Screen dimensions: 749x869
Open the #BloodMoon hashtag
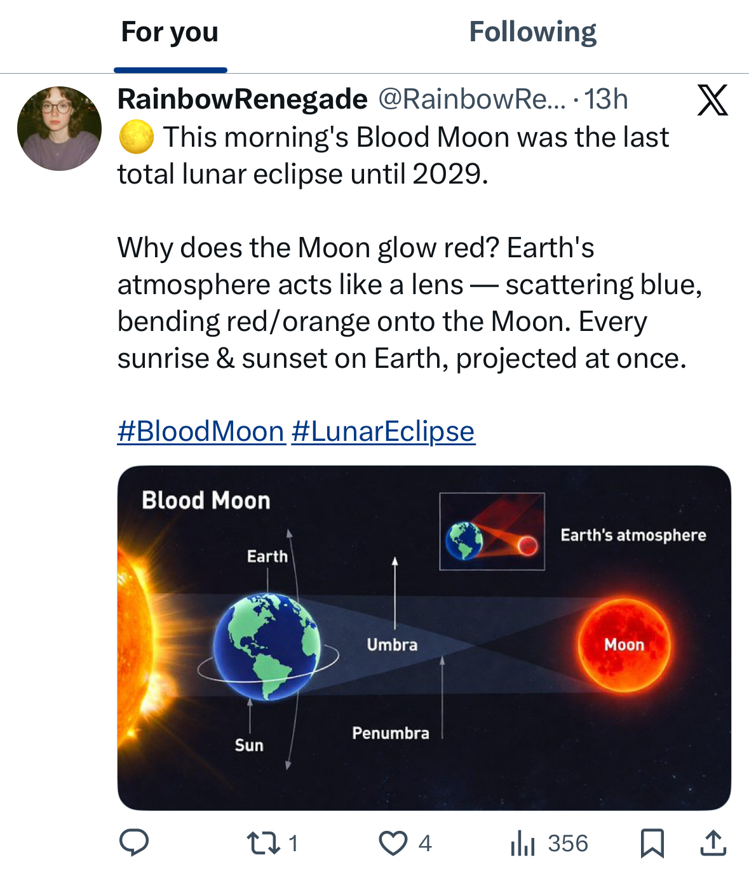click(201, 431)
